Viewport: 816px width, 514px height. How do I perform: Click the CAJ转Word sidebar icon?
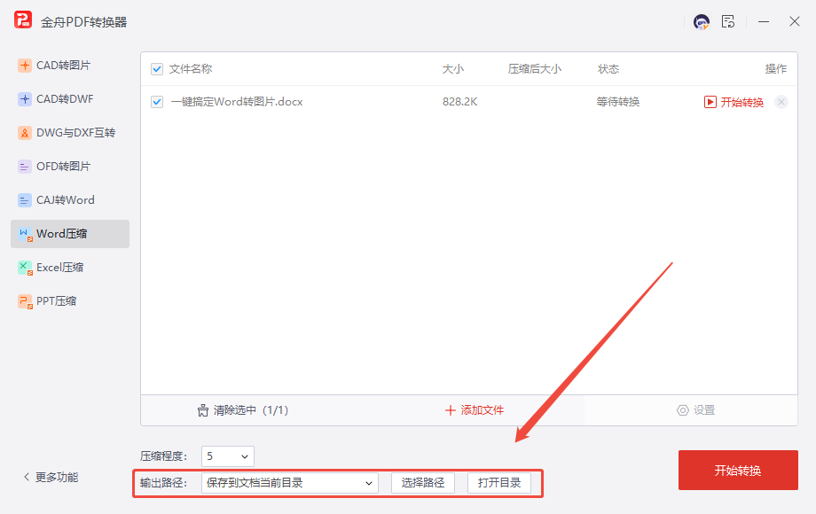click(25, 200)
